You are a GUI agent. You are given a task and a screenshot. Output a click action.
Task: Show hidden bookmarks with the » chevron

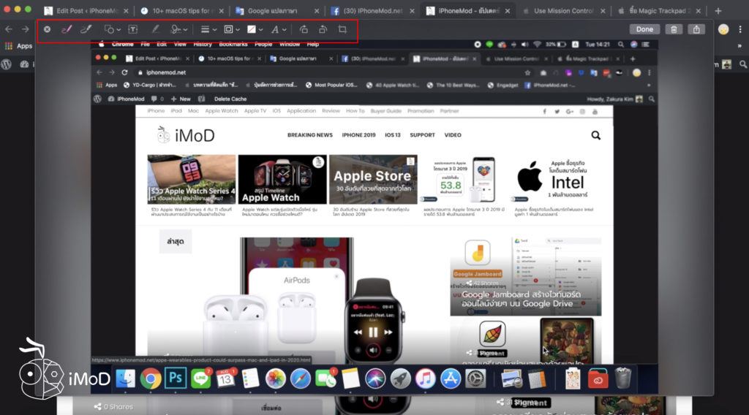(739, 46)
